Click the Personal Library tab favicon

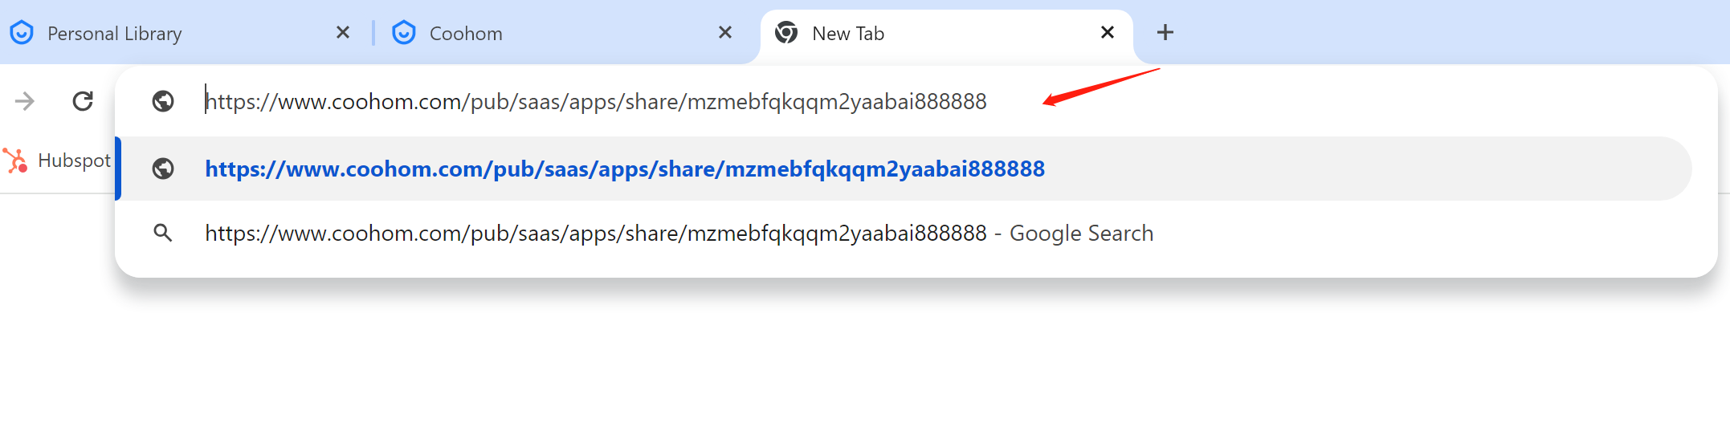point(22,33)
